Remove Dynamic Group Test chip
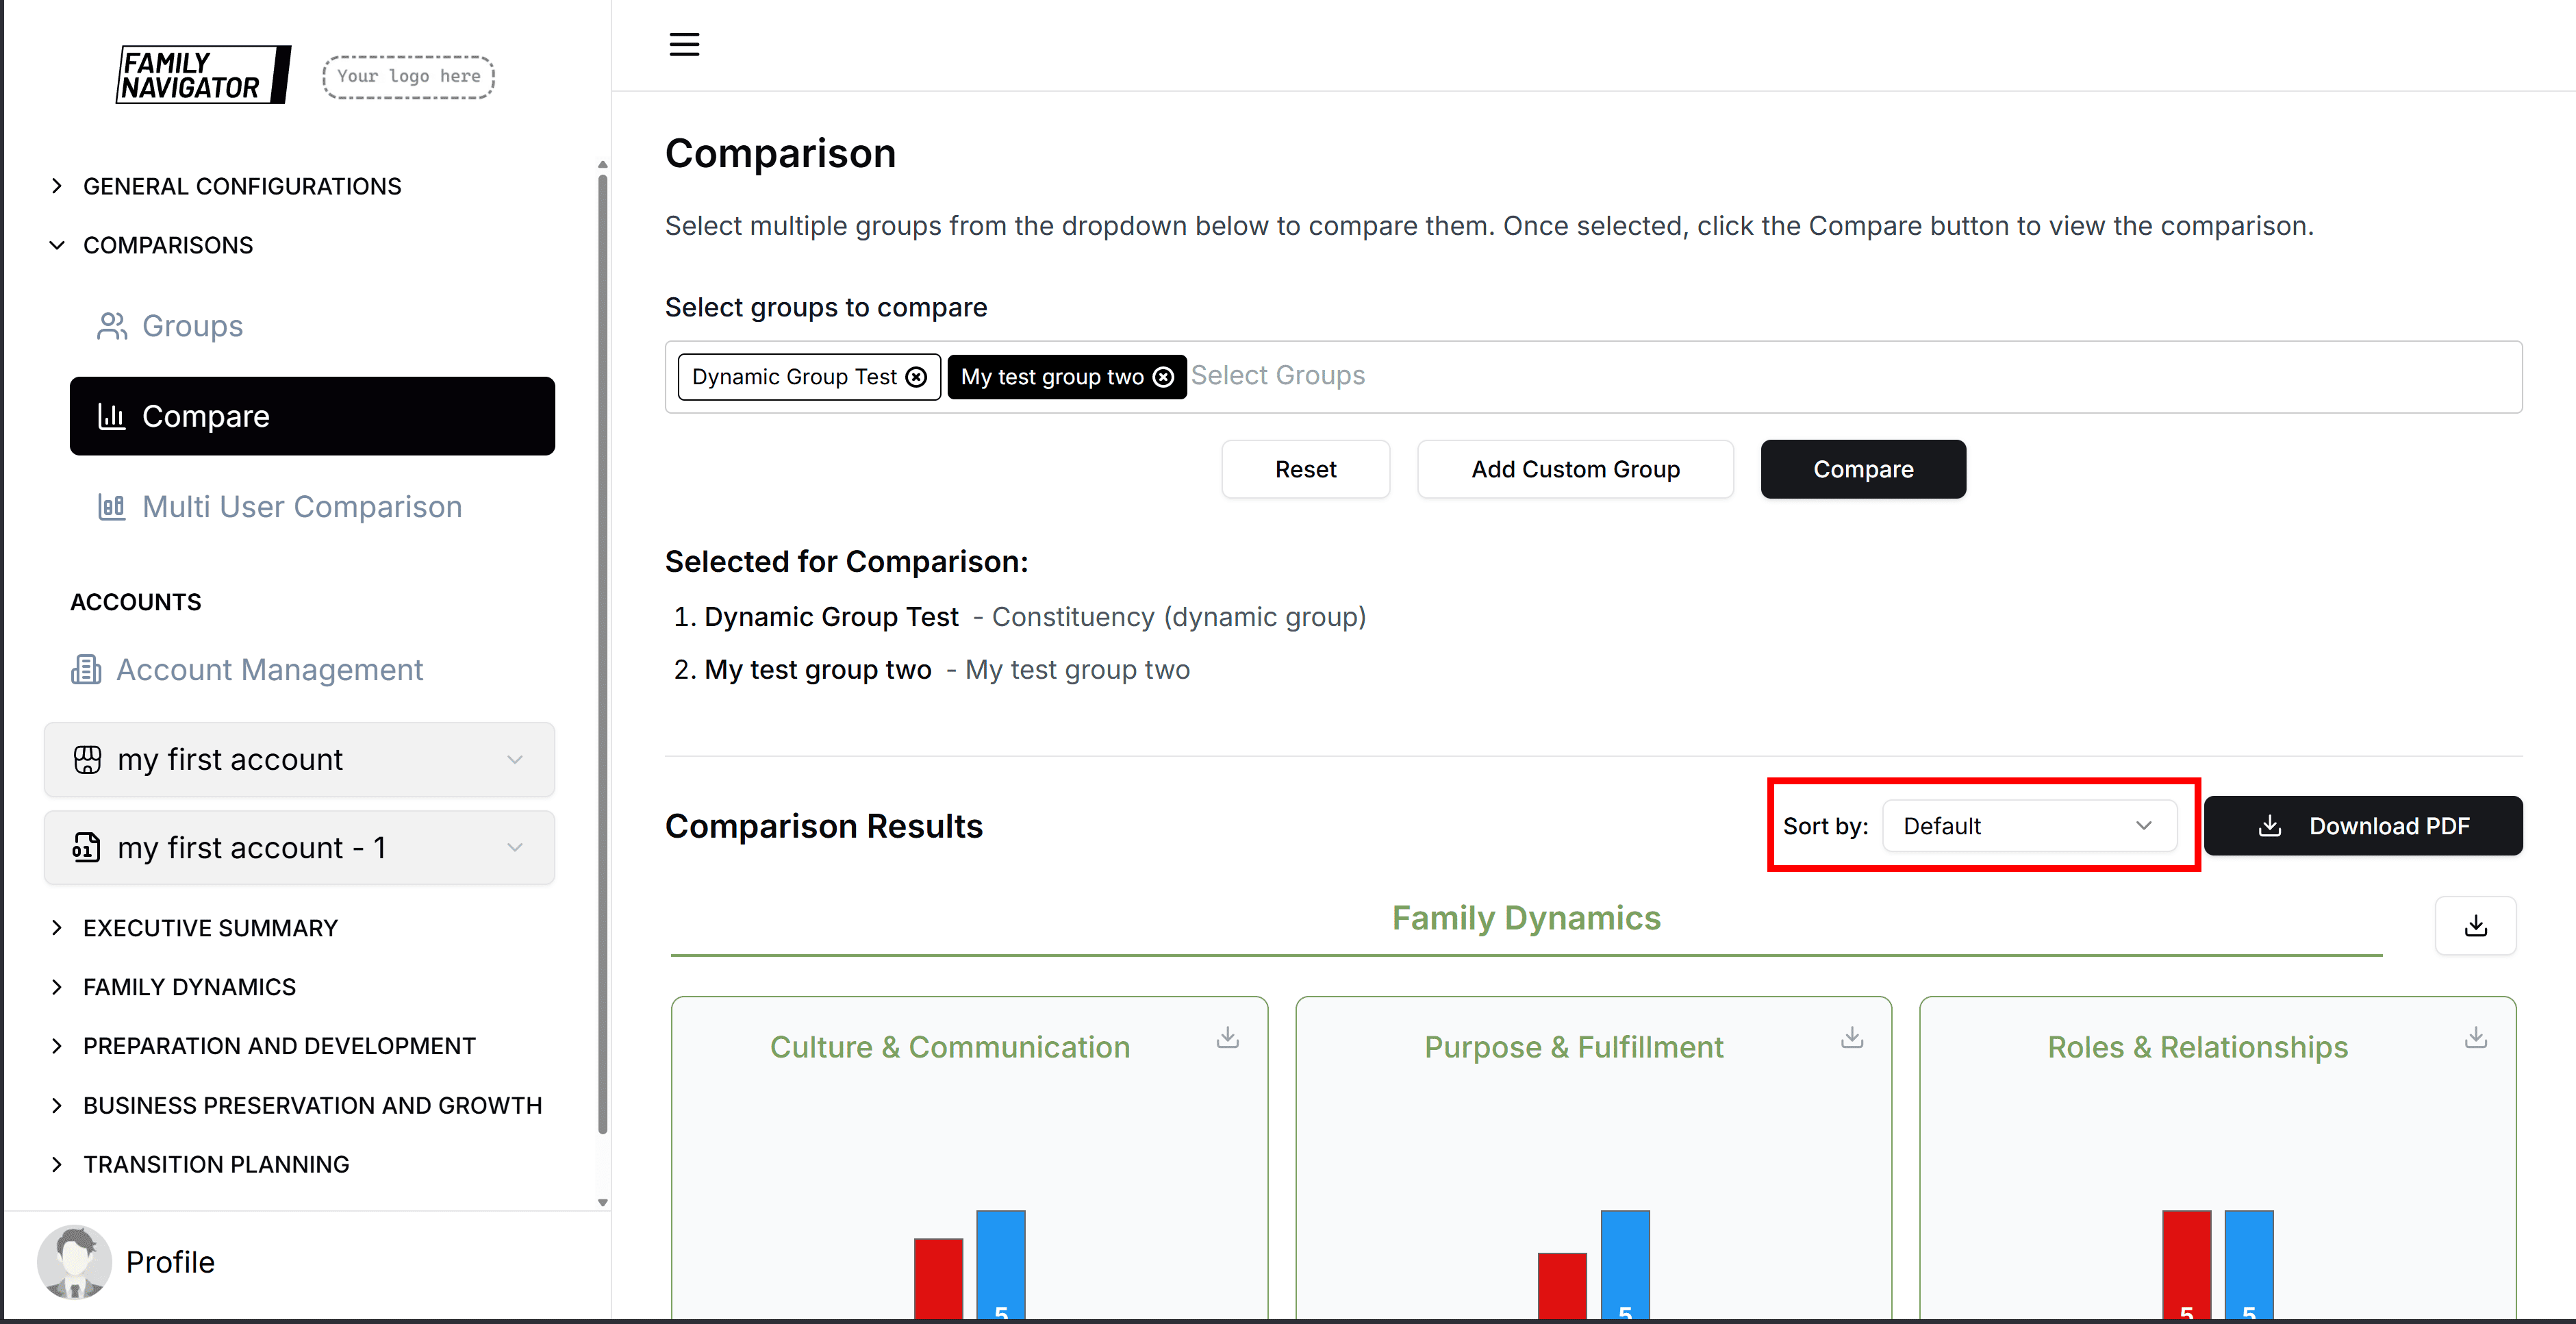This screenshot has width=2576, height=1324. tap(916, 377)
